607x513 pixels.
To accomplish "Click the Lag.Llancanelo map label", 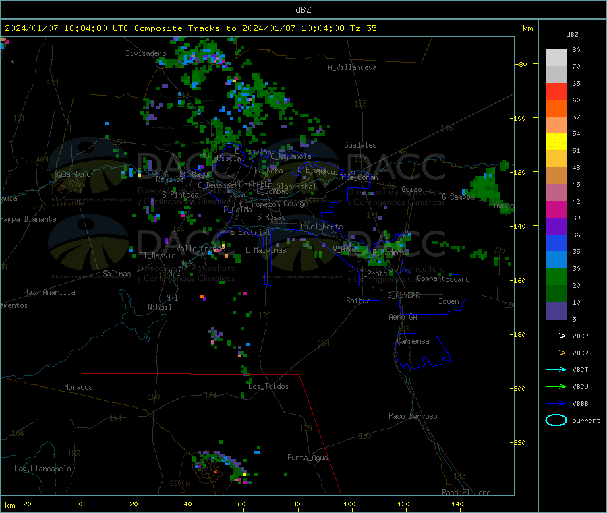I will click(42, 469).
